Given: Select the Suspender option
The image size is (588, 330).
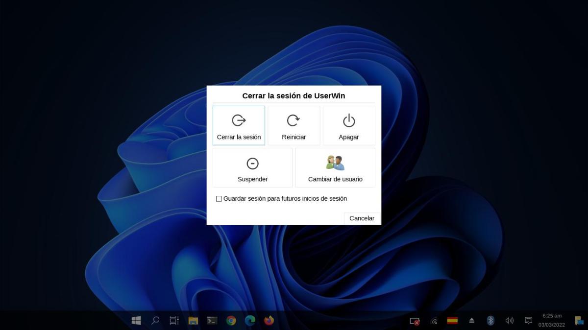Looking at the screenshot, I should tap(252, 167).
